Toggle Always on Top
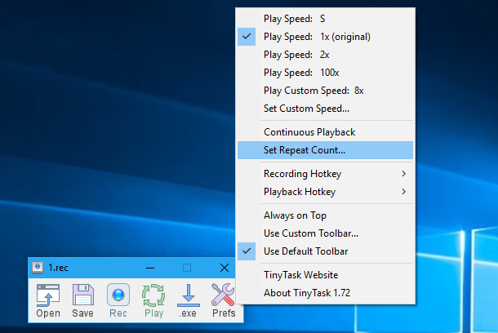 click(x=325, y=215)
